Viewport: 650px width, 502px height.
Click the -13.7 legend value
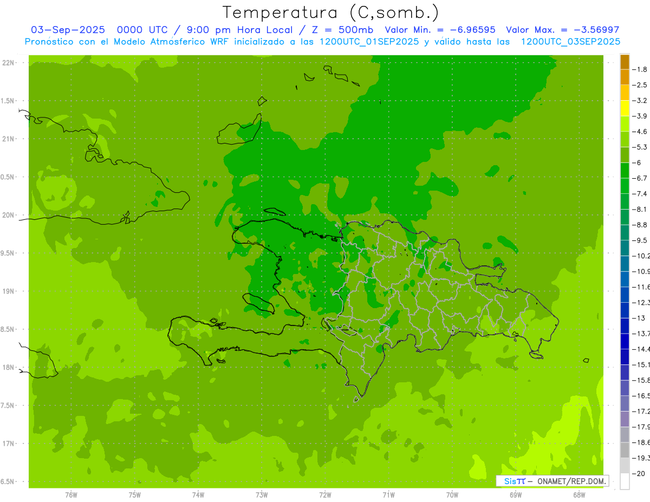[x=641, y=334]
